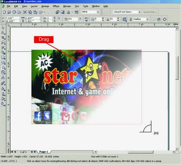Open the Hairline outline width dropdown
181x165 pixels.
tap(148, 19)
